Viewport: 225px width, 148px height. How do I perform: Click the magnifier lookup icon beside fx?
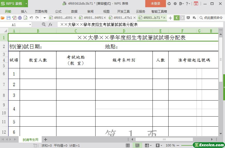pos(43,24)
